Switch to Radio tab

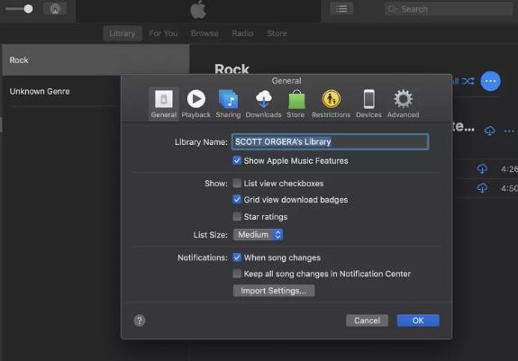pos(242,33)
